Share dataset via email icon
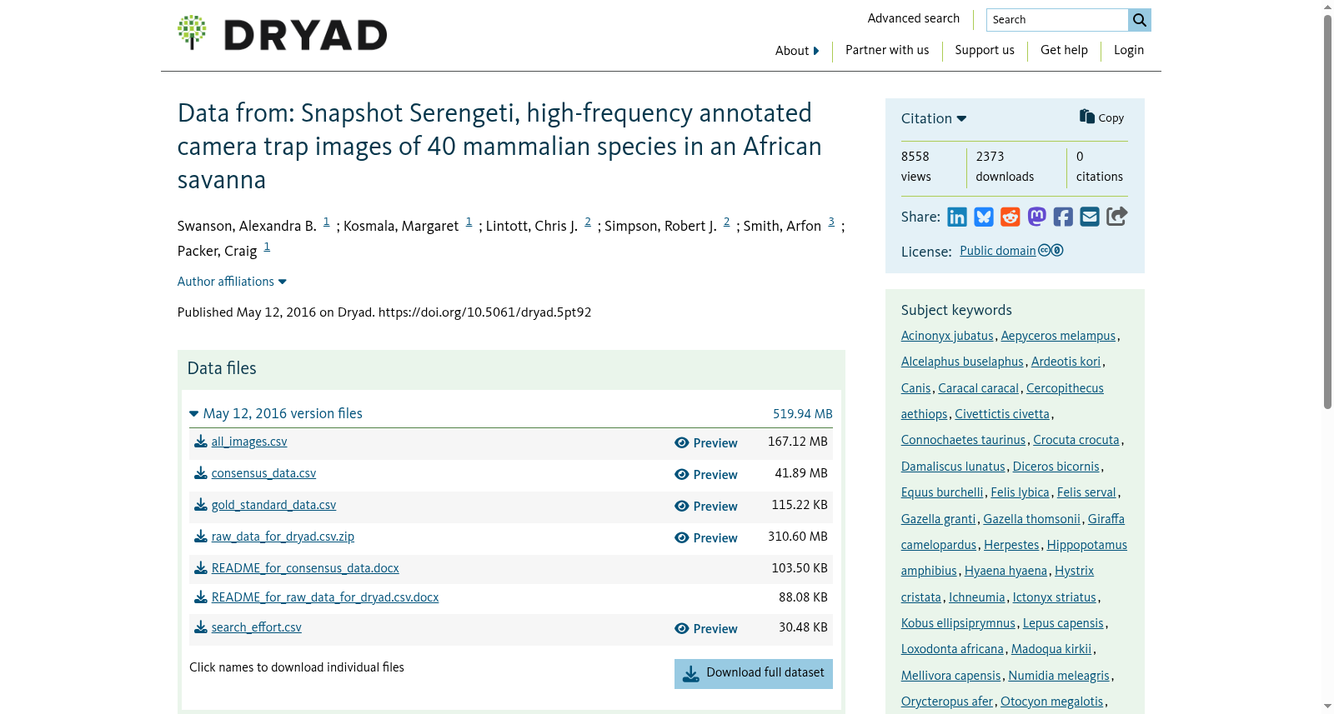Screen dimensions: 1334x714 pyautogui.click(x=1090, y=217)
